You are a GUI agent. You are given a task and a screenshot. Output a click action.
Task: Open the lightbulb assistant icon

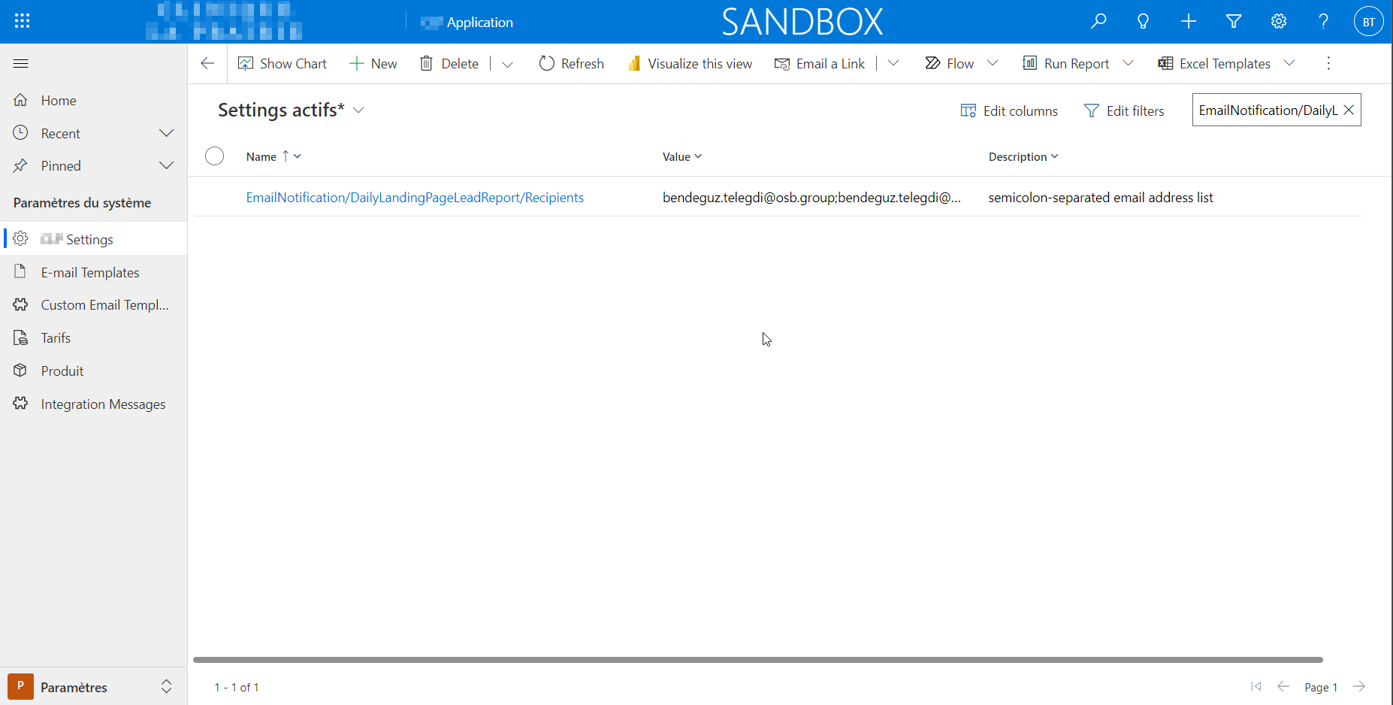click(x=1143, y=21)
